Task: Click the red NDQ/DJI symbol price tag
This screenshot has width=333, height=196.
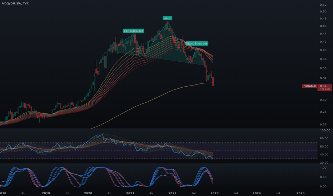Action: (309, 86)
